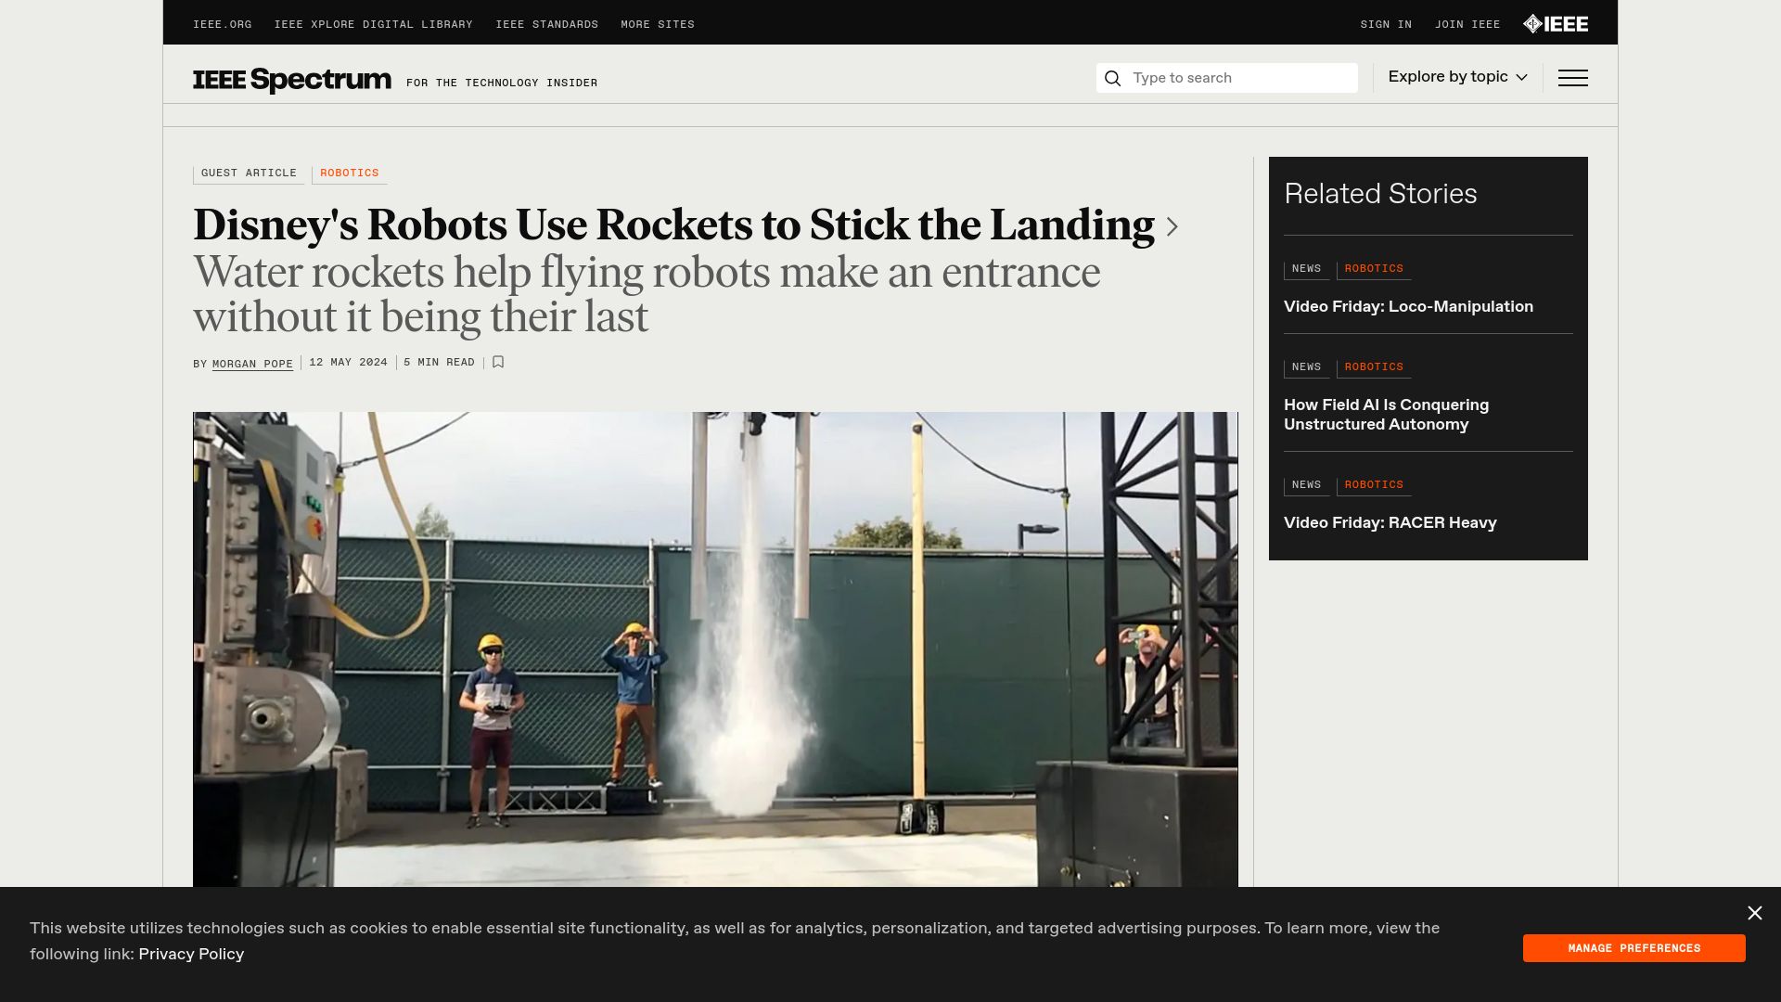Image resolution: width=1781 pixels, height=1002 pixels.
Task: Open the Privacy Policy link
Action: coord(191,954)
